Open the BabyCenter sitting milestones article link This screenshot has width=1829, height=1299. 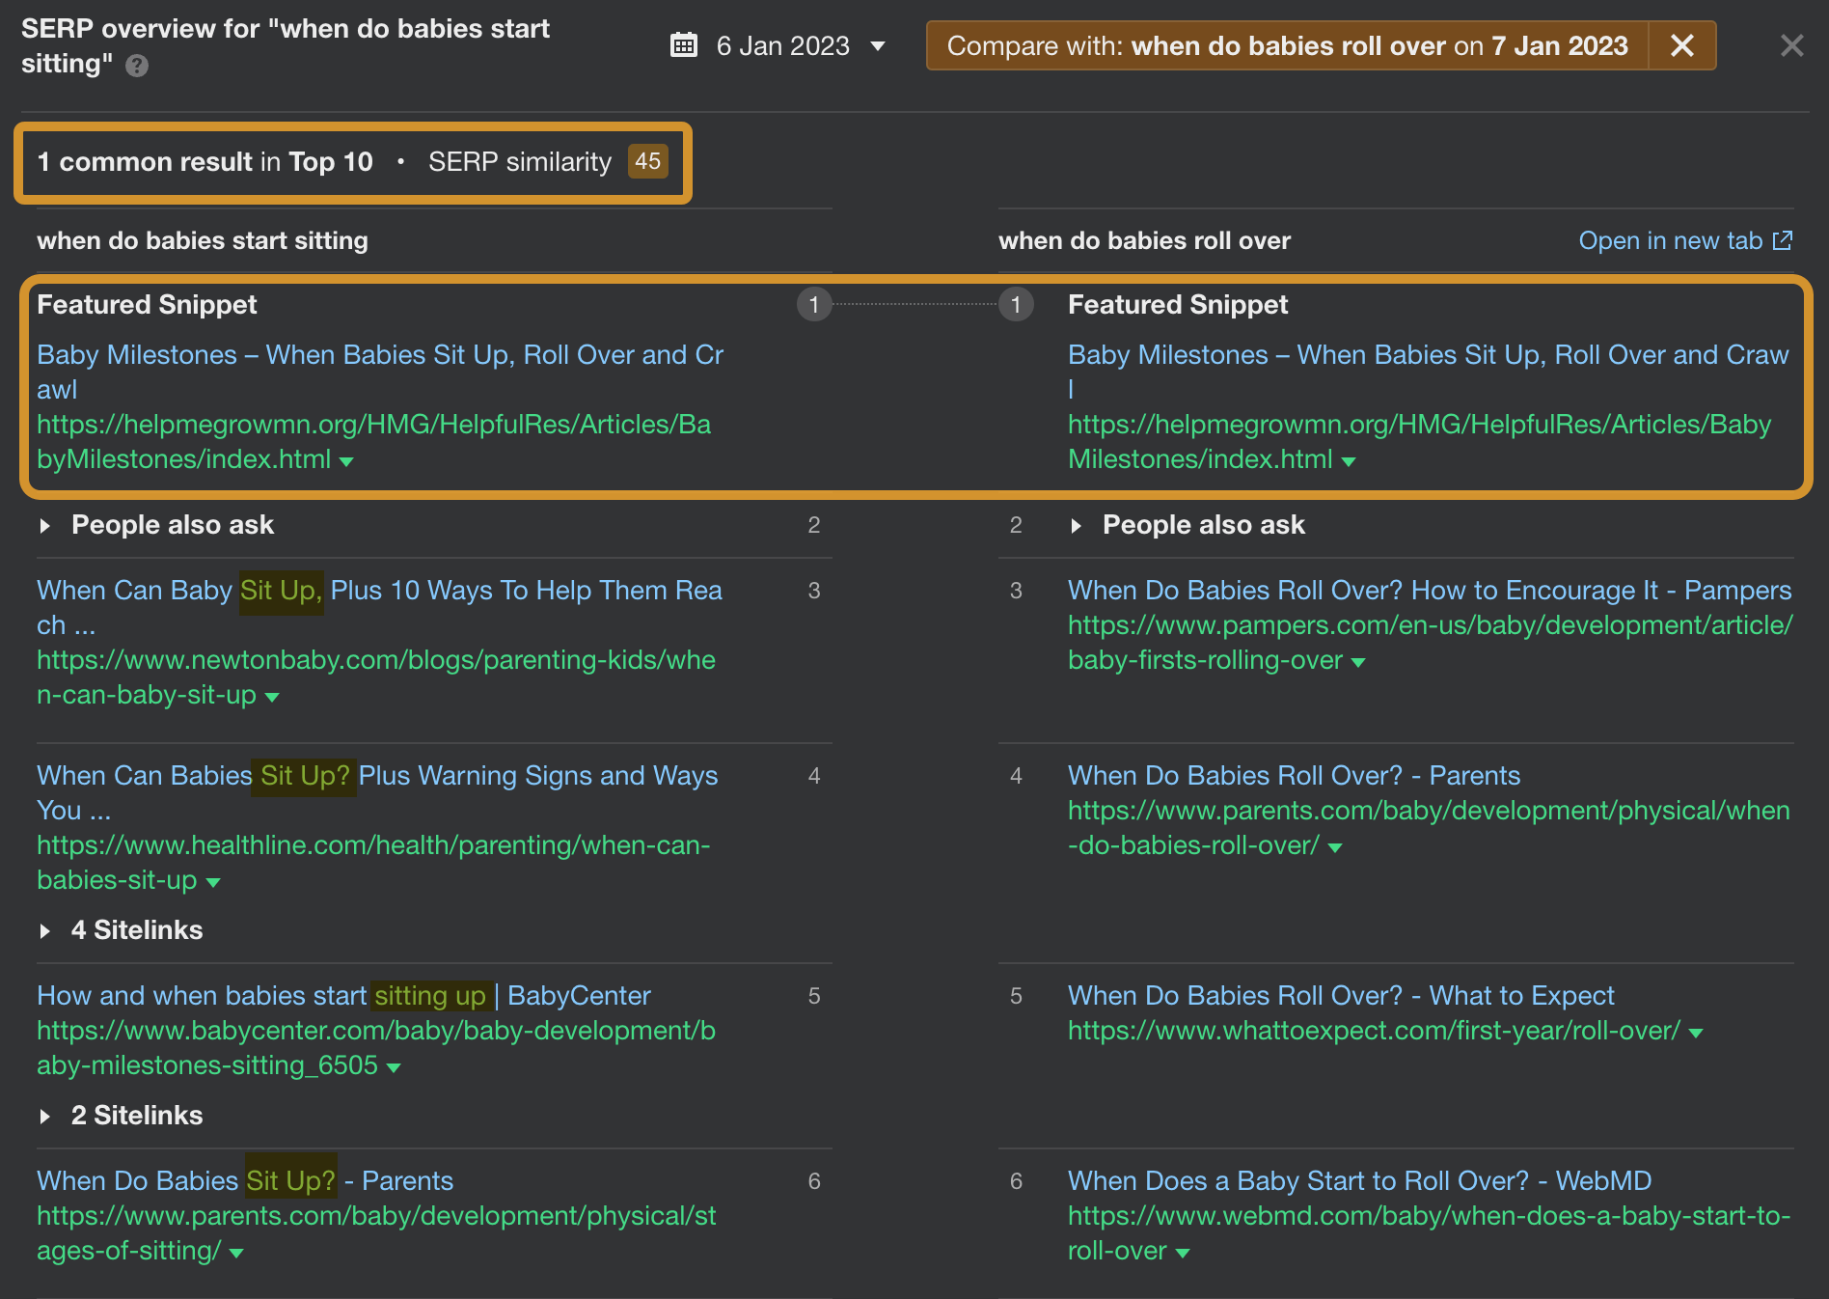(342, 995)
